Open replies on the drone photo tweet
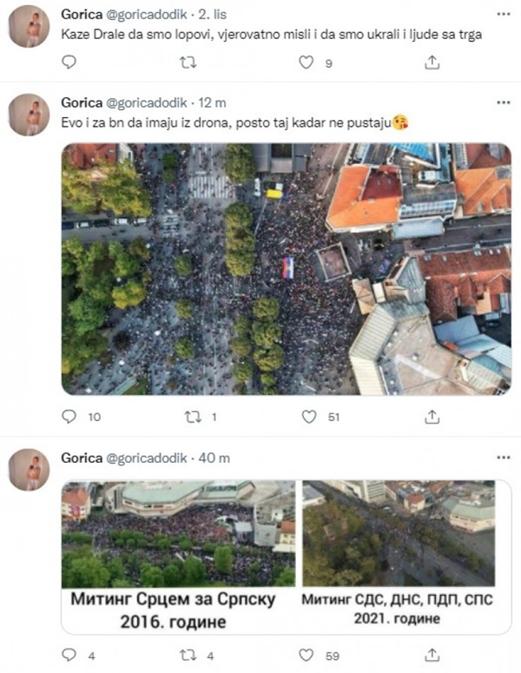The height and width of the screenshot is (673, 521). [69, 416]
